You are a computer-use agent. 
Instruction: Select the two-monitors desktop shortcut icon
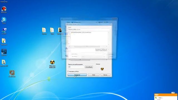(4, 31)
